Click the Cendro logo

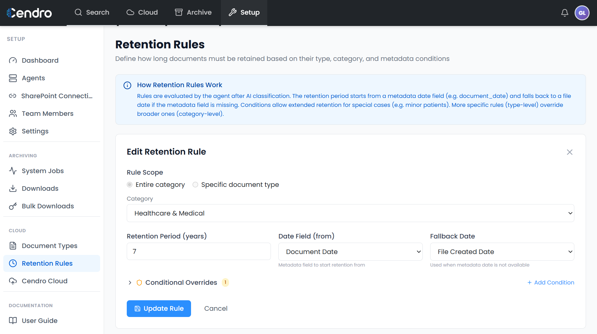pyautogui.click(x=29, y=13)
